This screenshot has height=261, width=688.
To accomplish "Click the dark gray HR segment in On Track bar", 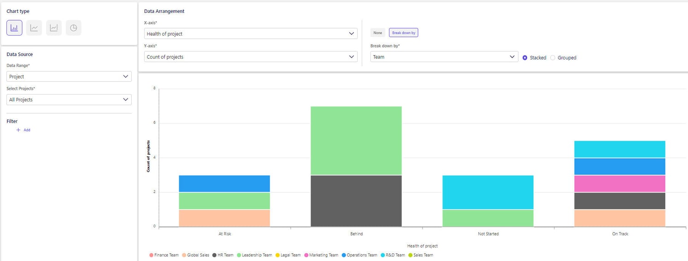I will pyautogui.click(x=620, y=201).
